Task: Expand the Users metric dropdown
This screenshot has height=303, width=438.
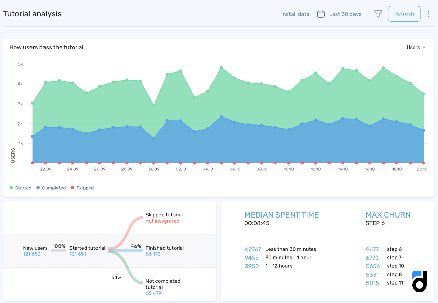Action: click(x=416, y=48)
